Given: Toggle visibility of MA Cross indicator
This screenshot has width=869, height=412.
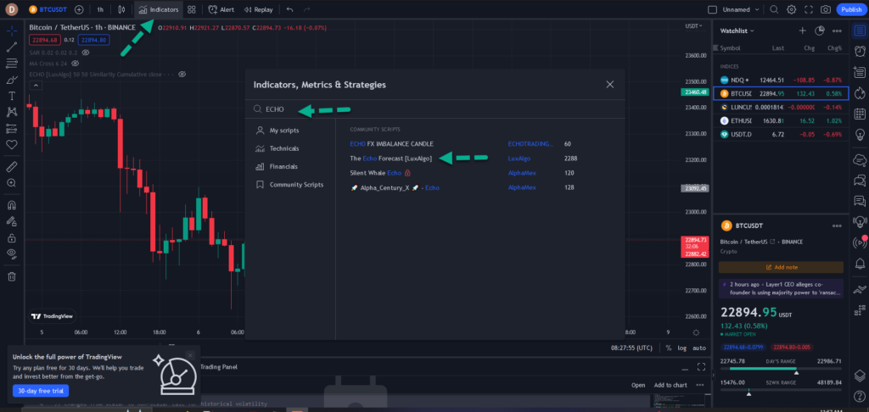Looking at the screenshot, I should pyautogui.click(x=76, y=63).
